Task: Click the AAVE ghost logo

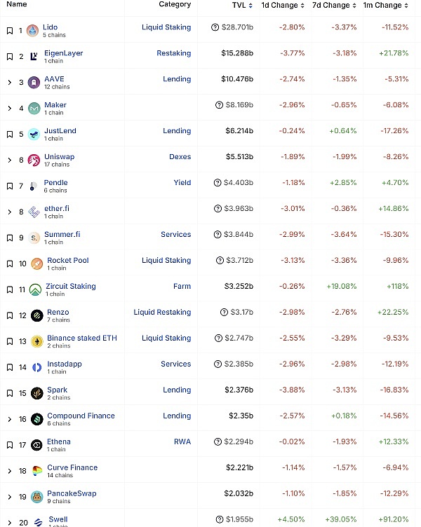Action: [34, 83]
